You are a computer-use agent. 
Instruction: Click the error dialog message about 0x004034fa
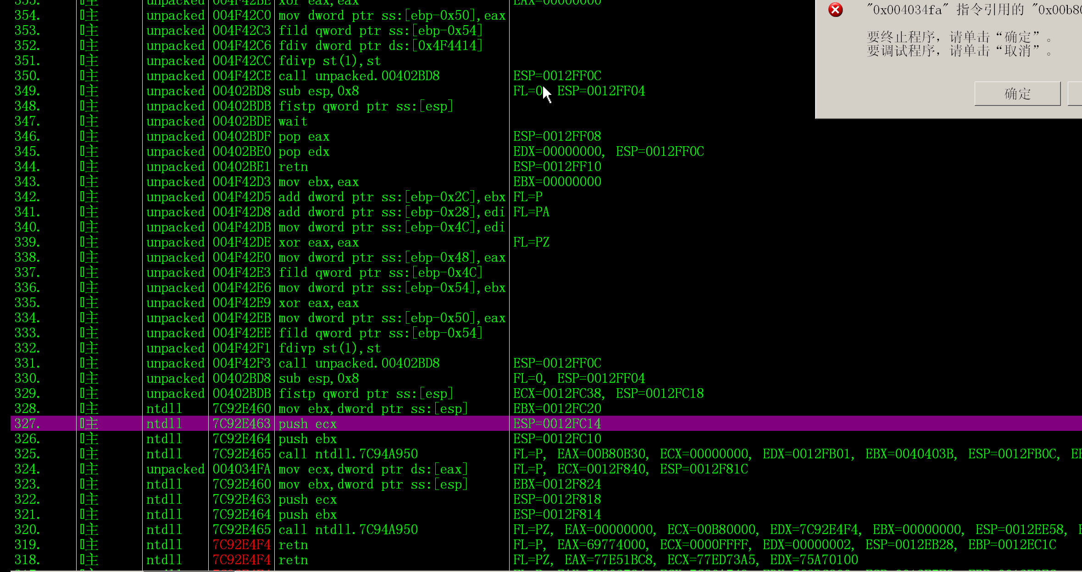coord(974,10)
